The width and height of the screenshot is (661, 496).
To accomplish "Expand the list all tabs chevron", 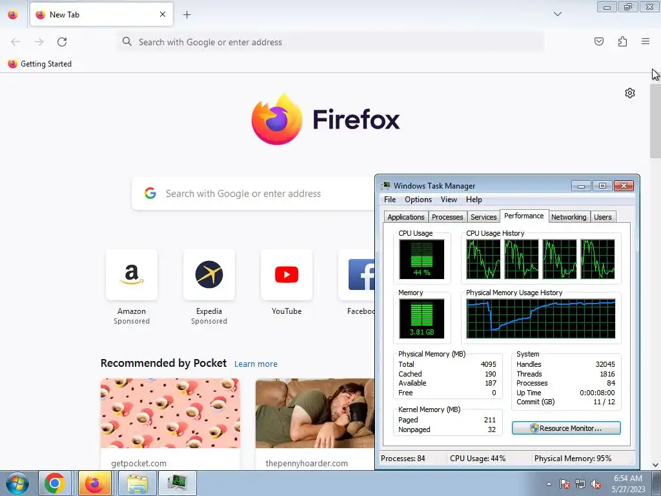I will click(x=557, y=14).
